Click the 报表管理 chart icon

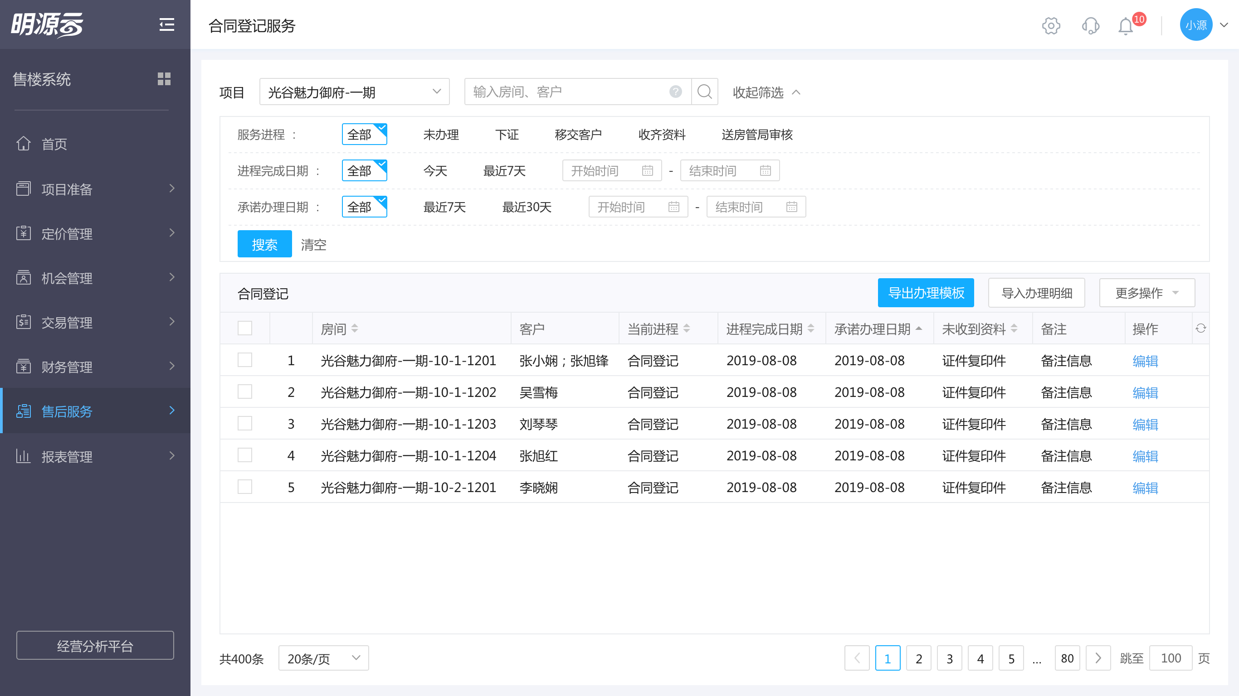[x=23, y=456]
